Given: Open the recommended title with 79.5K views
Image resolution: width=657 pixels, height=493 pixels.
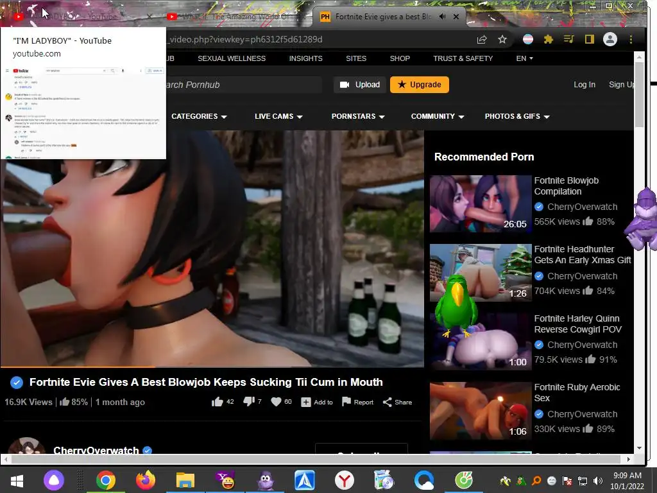Looking at the screenshot, I should point(578,324).
